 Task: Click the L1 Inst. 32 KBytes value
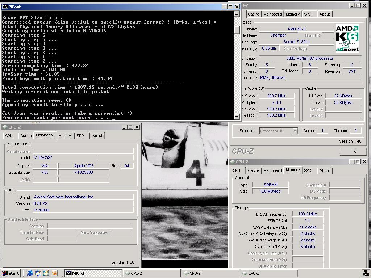point(343,102)
